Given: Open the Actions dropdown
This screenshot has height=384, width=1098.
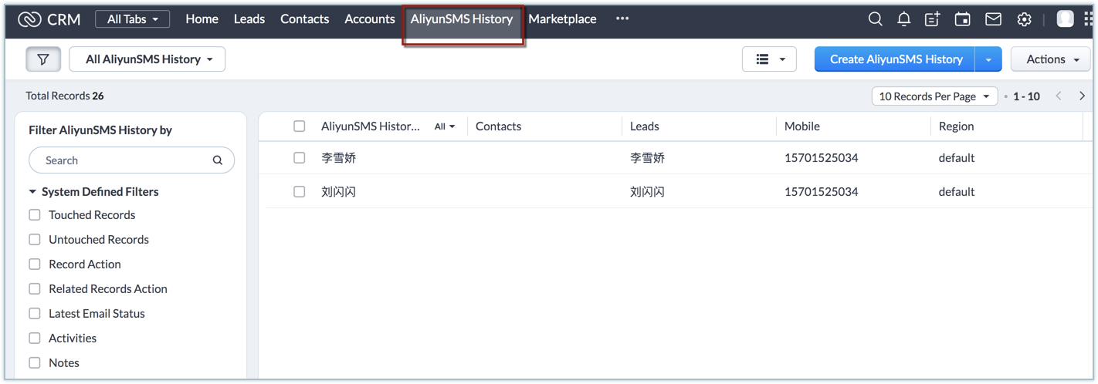Looking at the screenshot, I should [1051, 59].
